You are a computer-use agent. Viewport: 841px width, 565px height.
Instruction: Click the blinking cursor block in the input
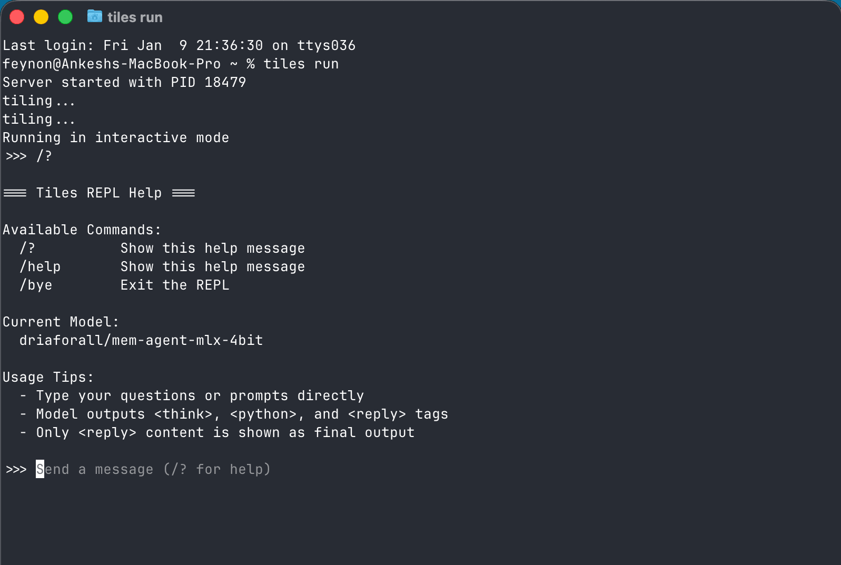click(39, 469)
